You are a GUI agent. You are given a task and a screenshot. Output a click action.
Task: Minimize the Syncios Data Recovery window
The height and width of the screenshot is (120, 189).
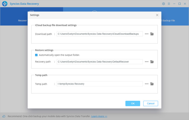[174, 4]
